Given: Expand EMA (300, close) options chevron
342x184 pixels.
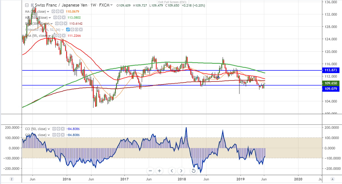Looking at the screenshot, I should tap(52, 24).
